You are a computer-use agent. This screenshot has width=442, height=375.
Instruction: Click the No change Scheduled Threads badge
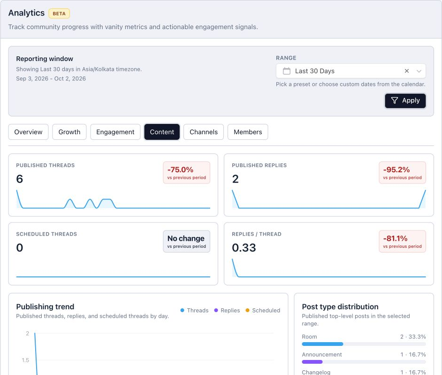tap(187, 241)
